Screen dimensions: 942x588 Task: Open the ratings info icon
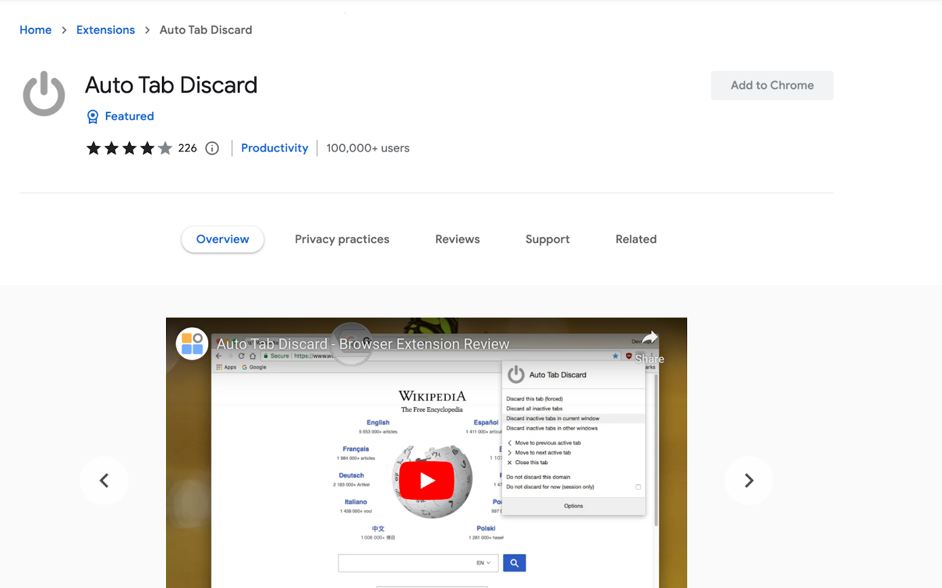212,148
